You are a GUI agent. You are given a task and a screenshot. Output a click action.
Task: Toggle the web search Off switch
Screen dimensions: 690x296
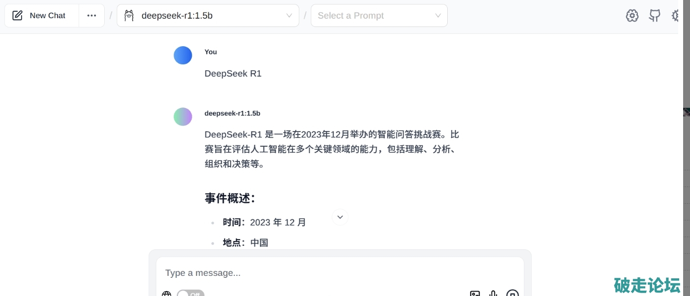(x=191, y=294)
